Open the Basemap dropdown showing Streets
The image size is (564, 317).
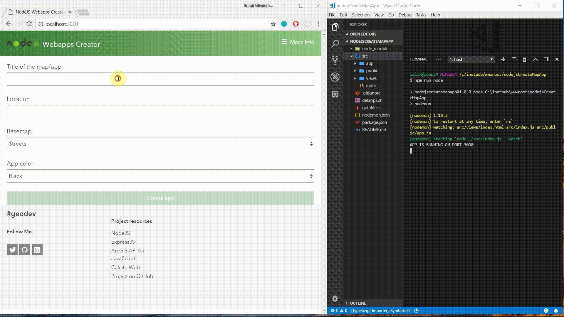[160, 144]
